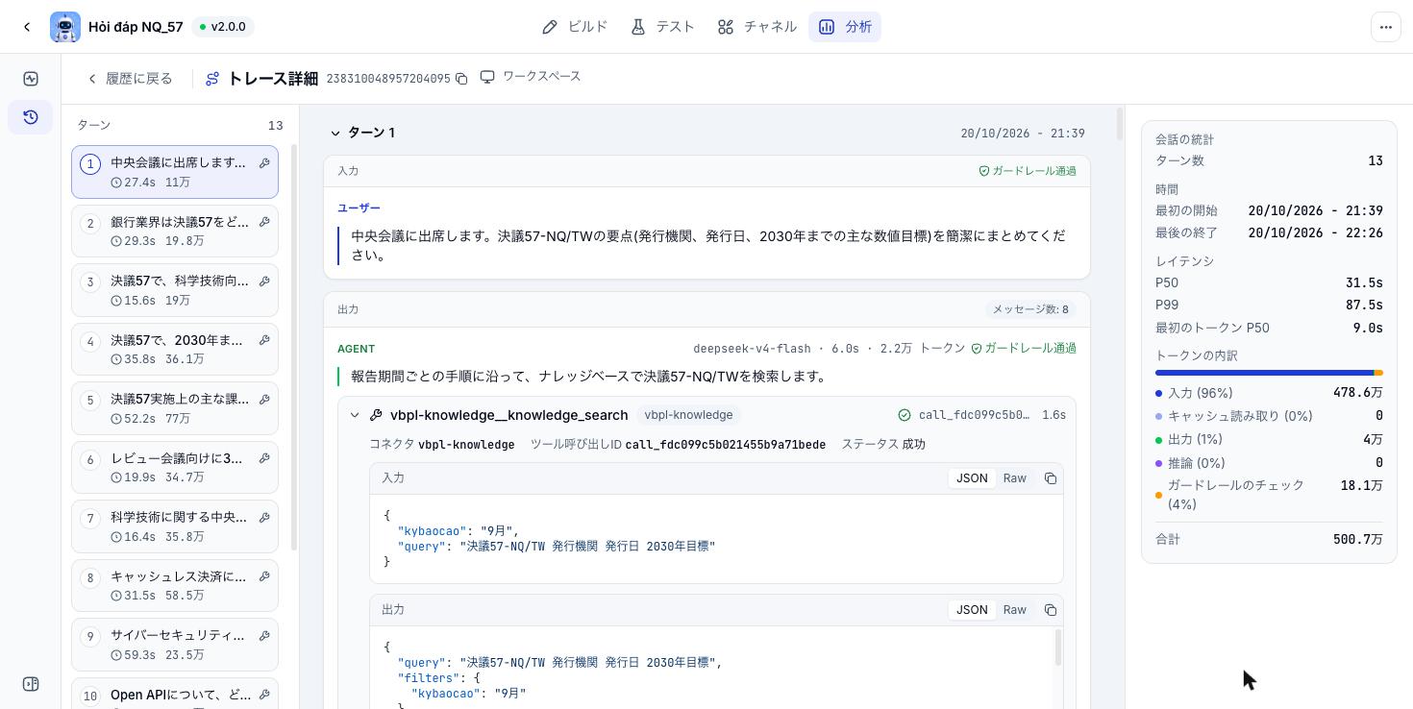Click the turn timestamp 20/10/2026 - 21:39
Image resolution: width=1413 pixels, height=709 pixels.
(x=1023, y=134)
